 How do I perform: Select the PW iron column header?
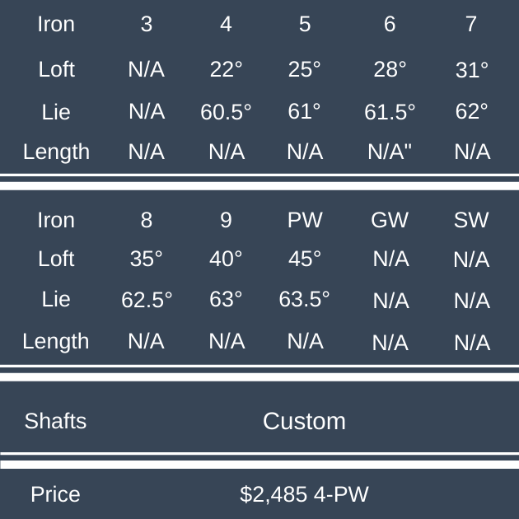(x=305, y=221)
